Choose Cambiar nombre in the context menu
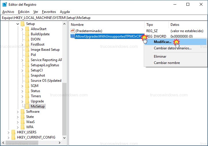Screen dimensions: 208x146 tap(175, 63)
